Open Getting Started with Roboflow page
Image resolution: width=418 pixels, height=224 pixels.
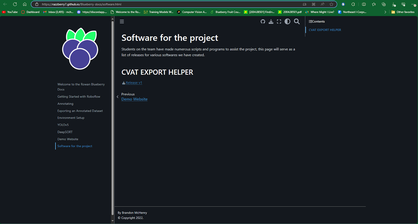79,96
